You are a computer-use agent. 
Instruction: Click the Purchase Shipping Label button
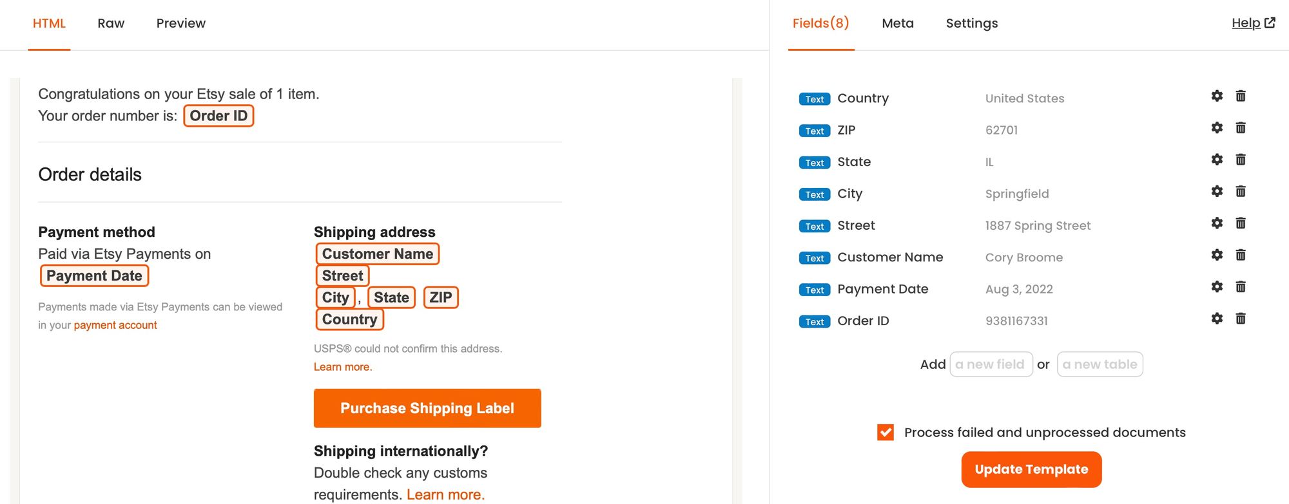(427, 408)
